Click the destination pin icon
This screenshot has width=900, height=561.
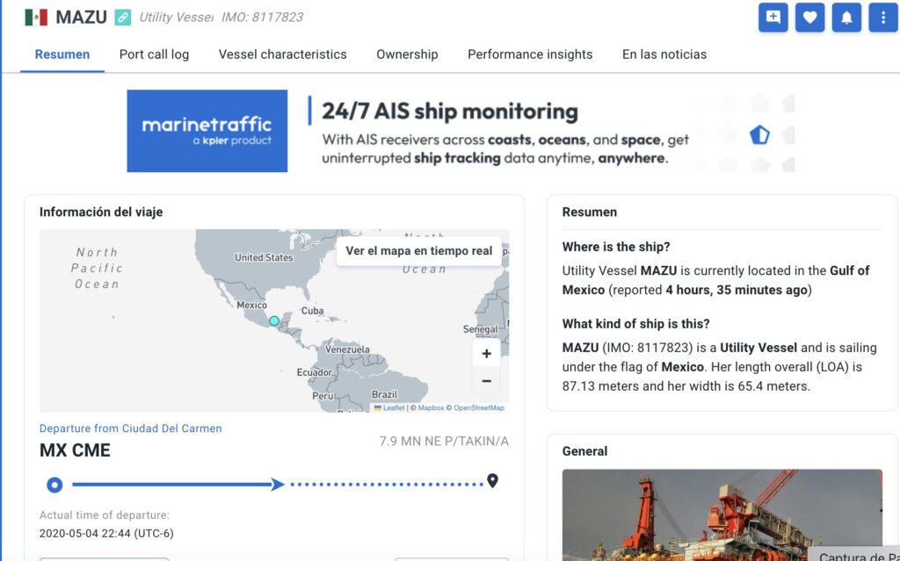click(492, 481)
